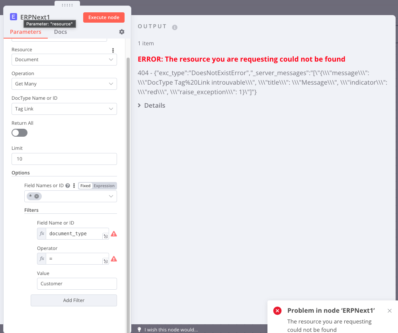Click warning icon beside Operator field

(114, 259)
